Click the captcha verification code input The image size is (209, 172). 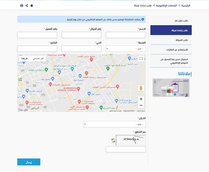tap(126, 149)
